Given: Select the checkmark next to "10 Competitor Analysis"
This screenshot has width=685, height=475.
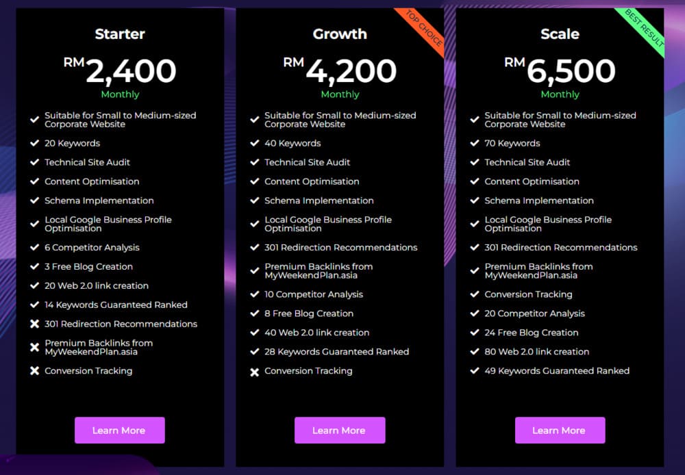Looking at the screenshot, I should 254,294.
